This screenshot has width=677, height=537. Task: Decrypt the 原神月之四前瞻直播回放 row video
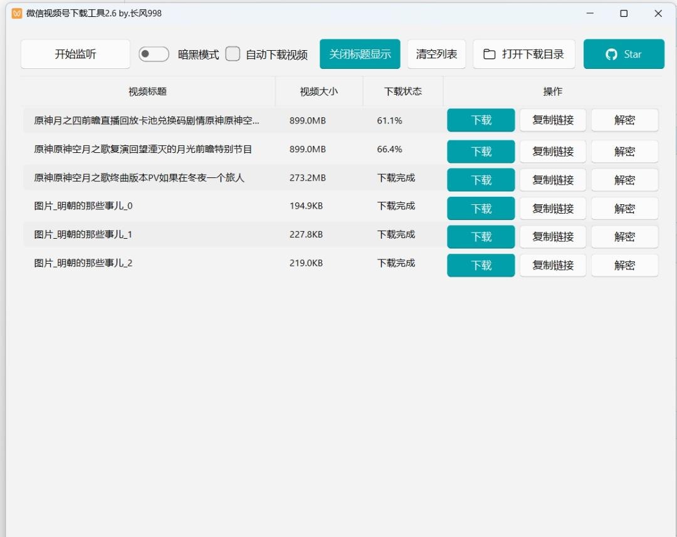[x=624, y=120]
